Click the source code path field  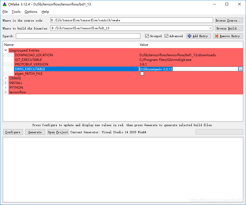click(x=131, y=20)
